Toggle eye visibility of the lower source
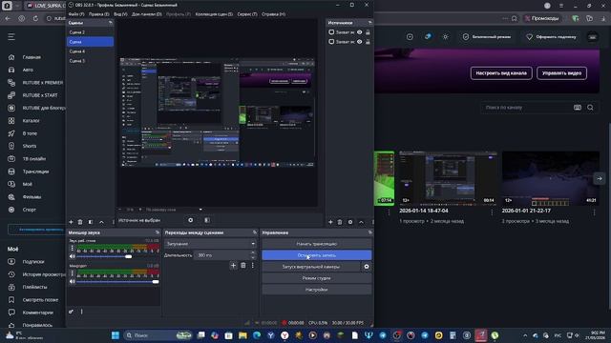This screenshot has width=611, height=343. point(360,42)
